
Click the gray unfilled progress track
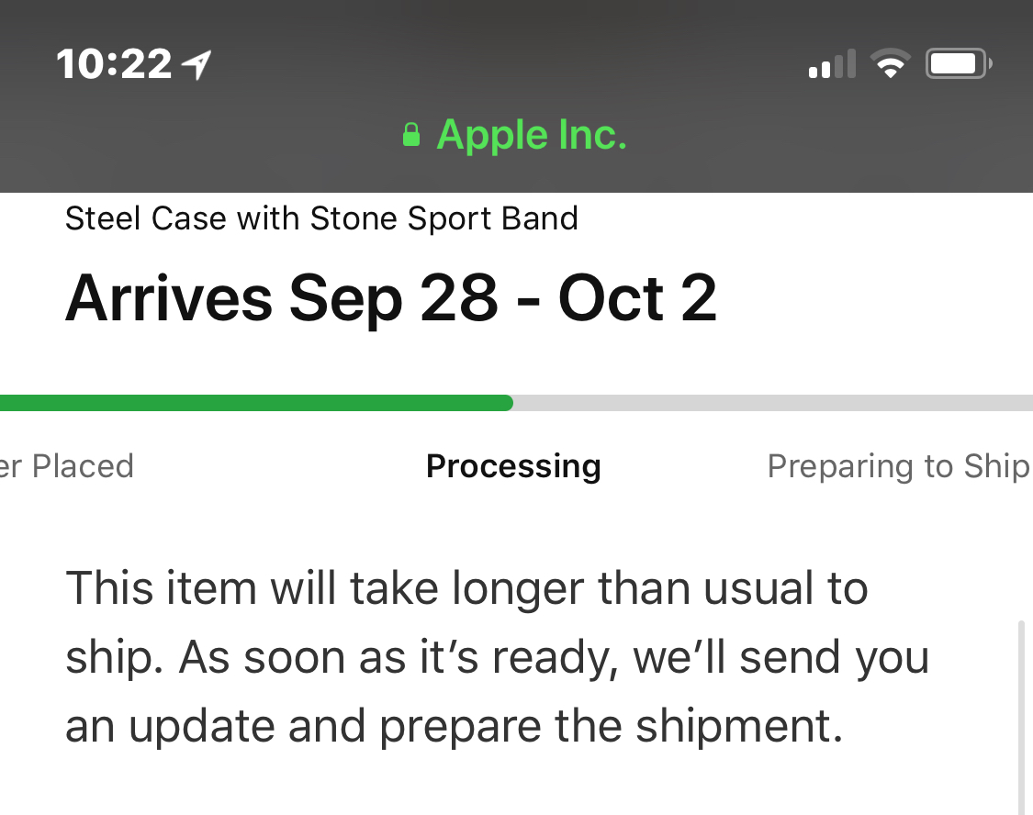click(x=773, y=403)
